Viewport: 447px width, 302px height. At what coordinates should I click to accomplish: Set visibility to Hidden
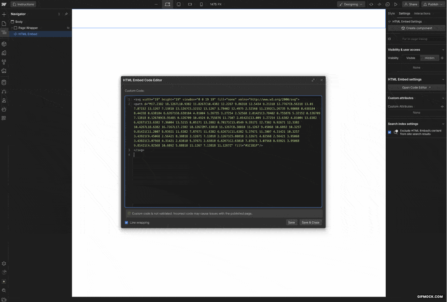[x=429, y=58]
